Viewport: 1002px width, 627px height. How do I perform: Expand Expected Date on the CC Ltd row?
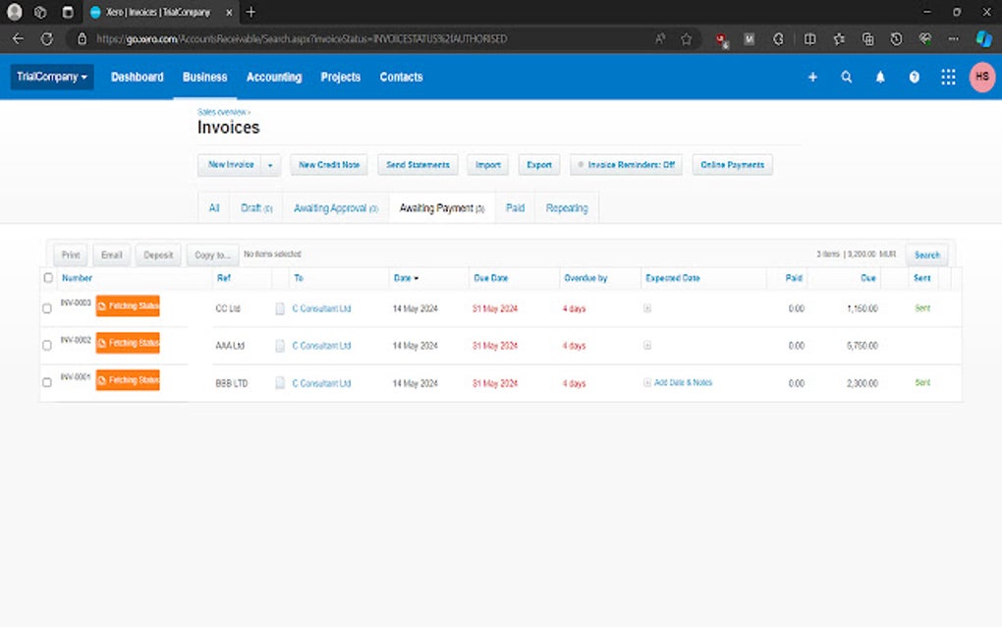(x=646, y=308)
